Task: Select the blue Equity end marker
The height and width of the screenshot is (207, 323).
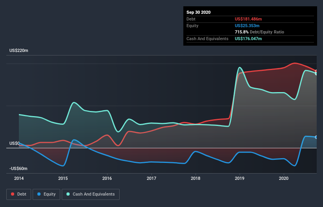Action: 316,137
